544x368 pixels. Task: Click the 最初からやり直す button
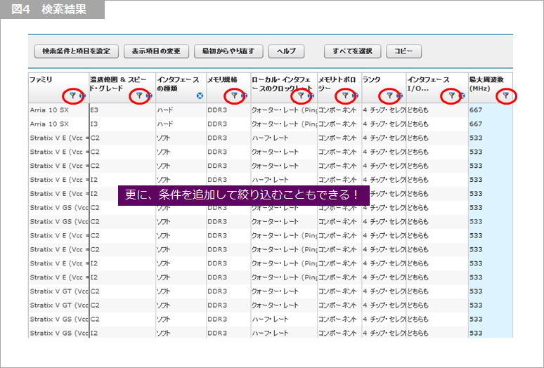pyautogui.click(x=228, y=51)
